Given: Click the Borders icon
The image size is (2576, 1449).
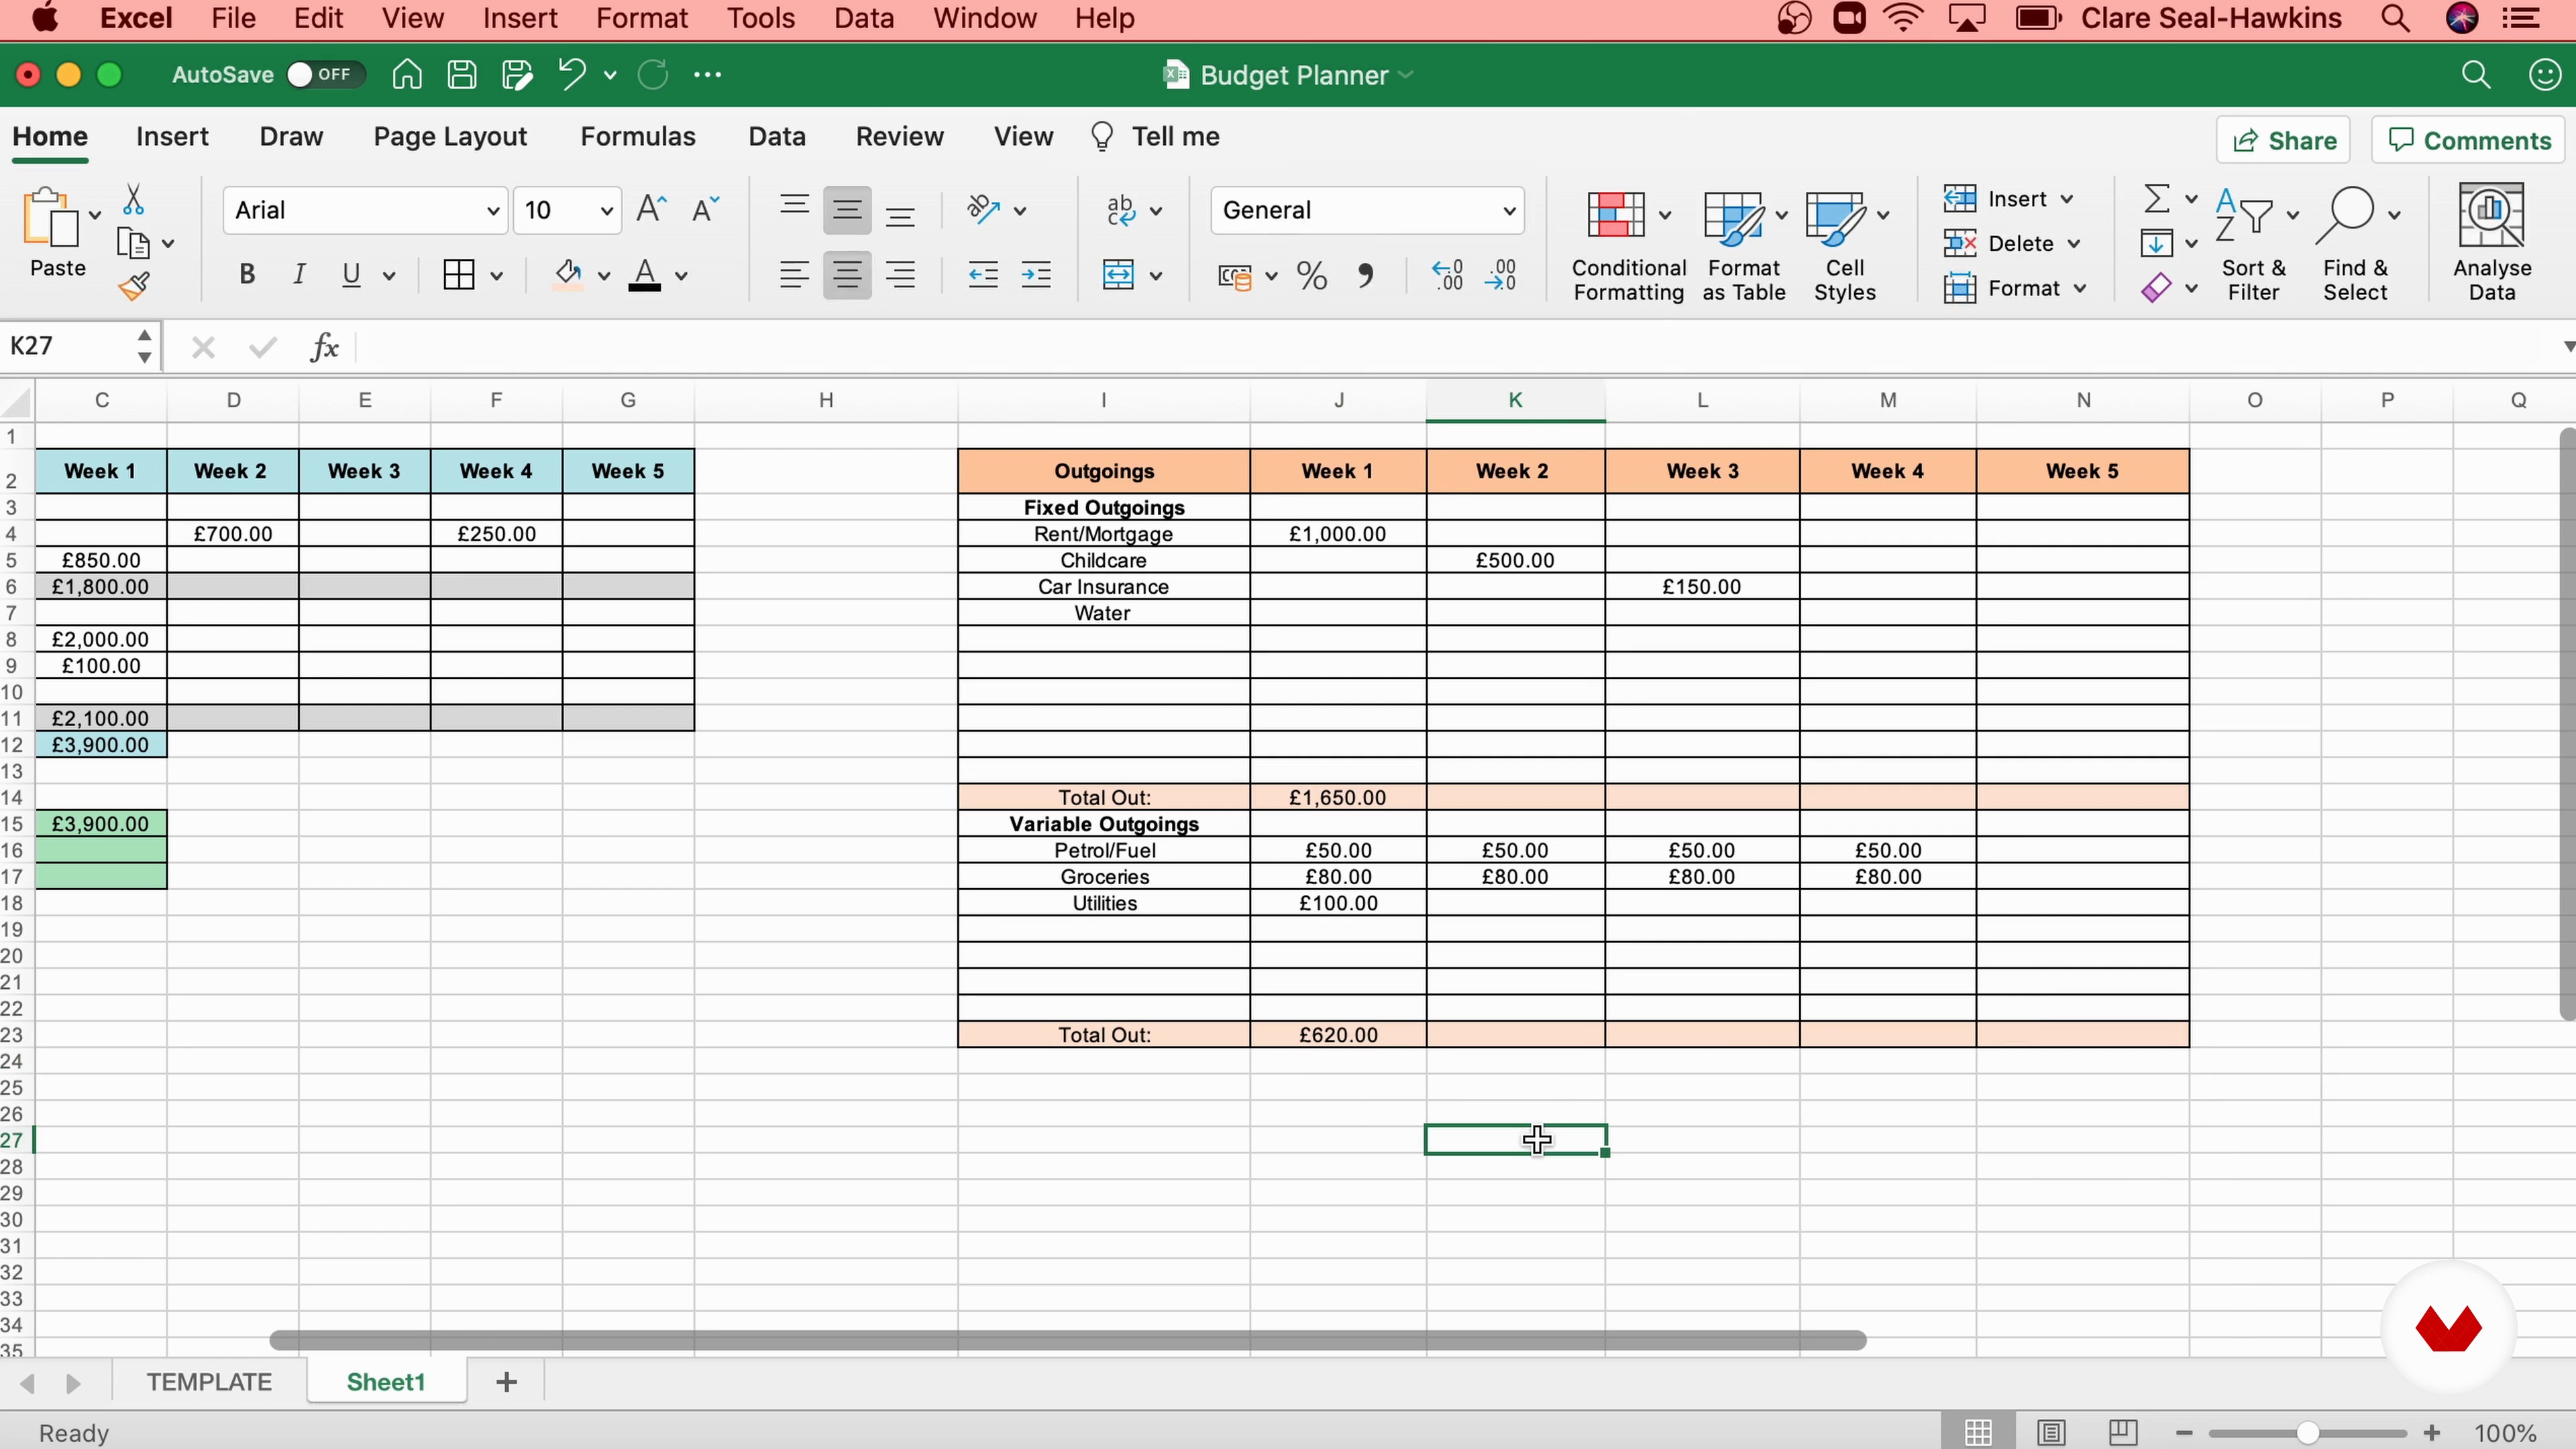Looking at the screenshot, I should coord(459,274).
